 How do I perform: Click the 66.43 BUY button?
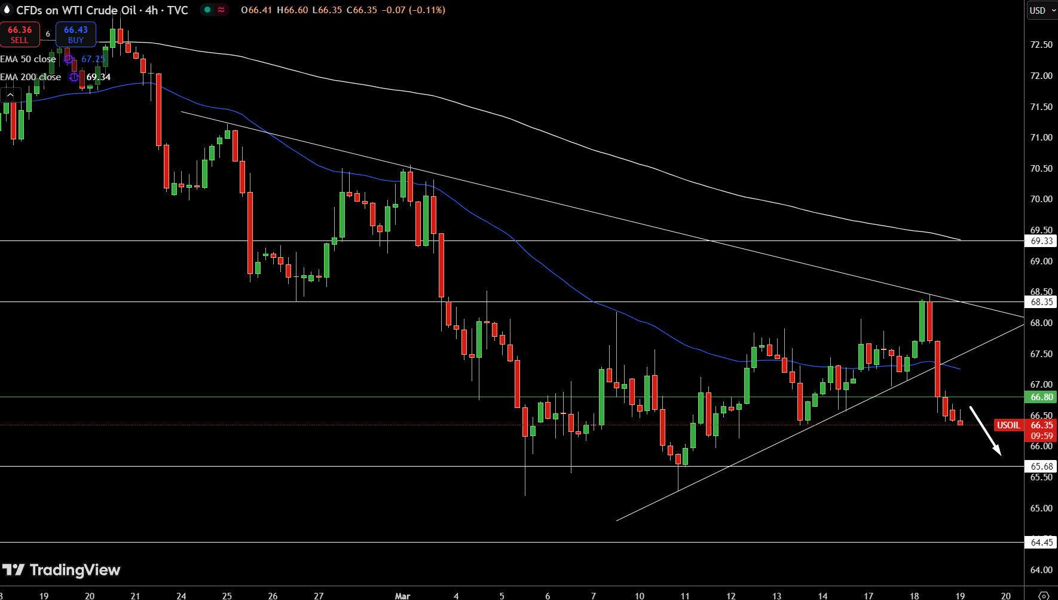[x=76, y=34]
